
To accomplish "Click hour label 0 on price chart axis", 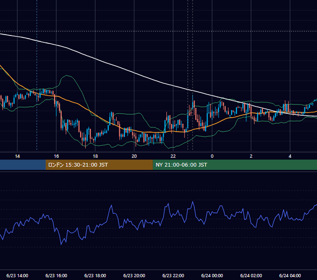I will click(x=212, y=156).
